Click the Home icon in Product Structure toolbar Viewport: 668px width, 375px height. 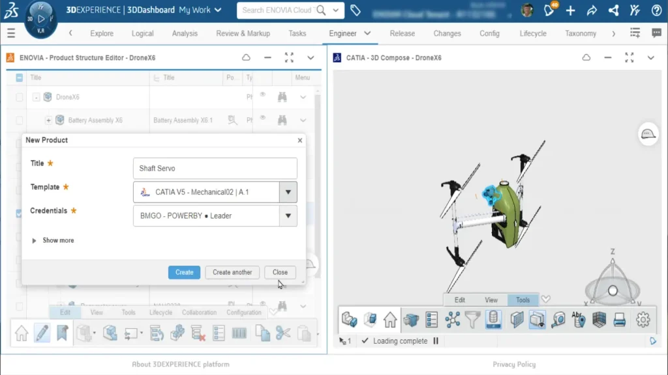coord(22,333)
